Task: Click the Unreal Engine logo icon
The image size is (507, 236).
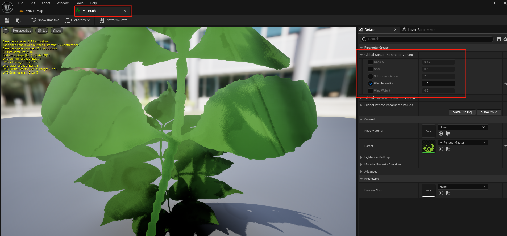Action: coord(7,7)
